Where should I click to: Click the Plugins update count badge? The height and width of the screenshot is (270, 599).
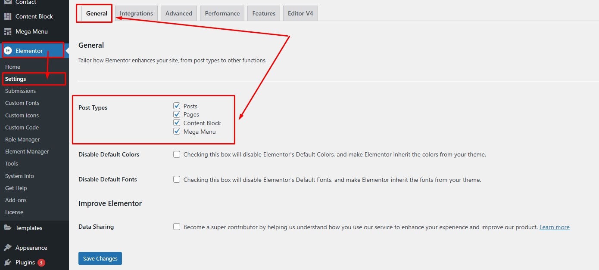[41, 262]
